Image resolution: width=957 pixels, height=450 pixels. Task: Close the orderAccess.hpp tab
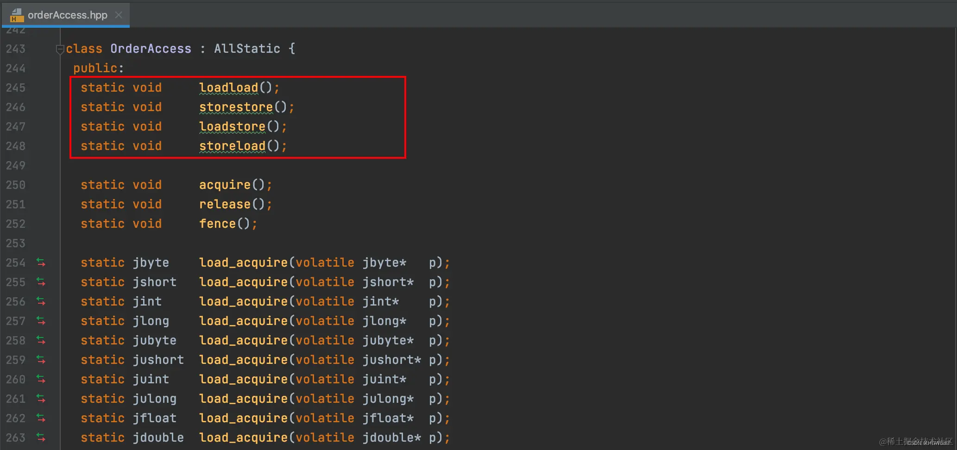pyautogui.click(x=119, y=15)
